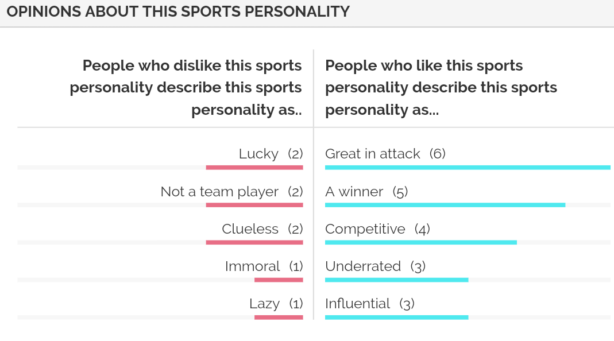The height and width of the screenshot is (341, 614).
Task: Click the red 'Lucky' bar
Action: point(254,168)
